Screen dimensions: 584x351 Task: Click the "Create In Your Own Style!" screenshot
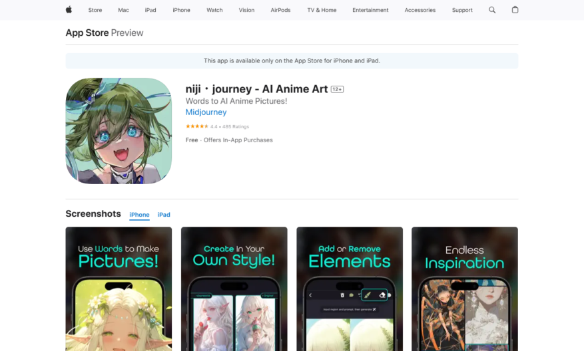tap(234, 289)
